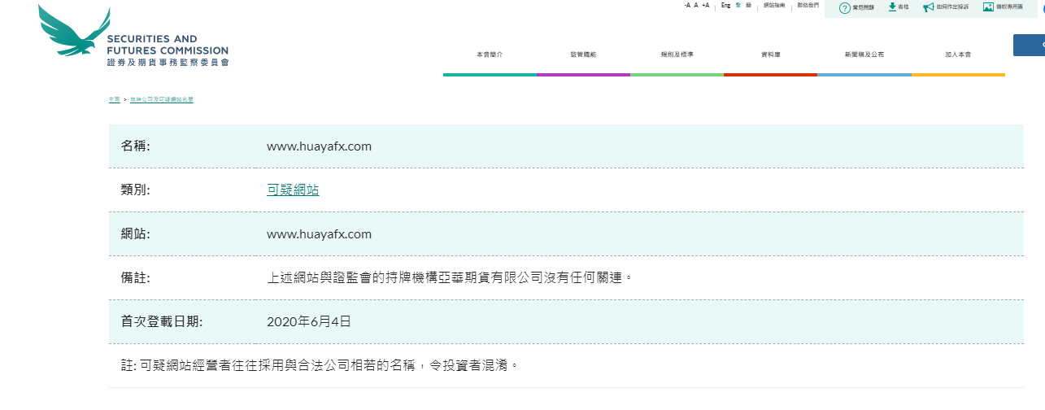Image resolution: width=1045 pixels, height=410 pixels.
Task: Open the 監管職能 menu
Action: [583, 55]
